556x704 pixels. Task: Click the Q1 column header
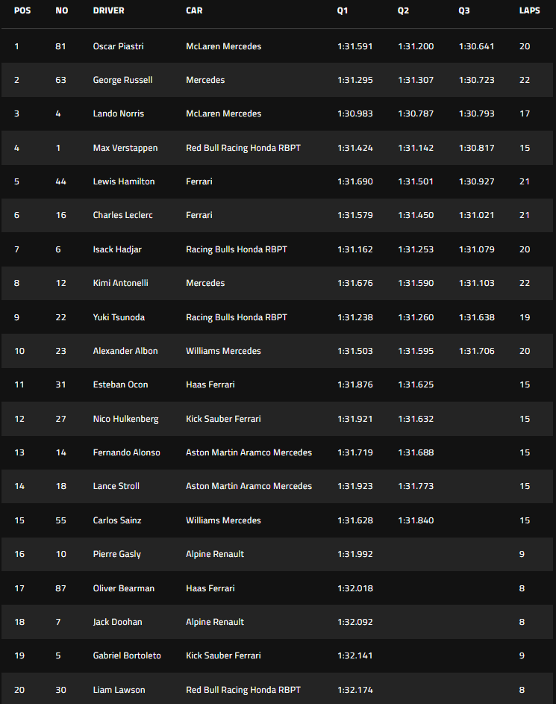click(343, 10)
